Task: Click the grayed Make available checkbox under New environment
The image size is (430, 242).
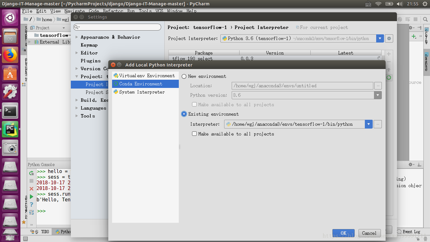Action: [x=194, y=105]
